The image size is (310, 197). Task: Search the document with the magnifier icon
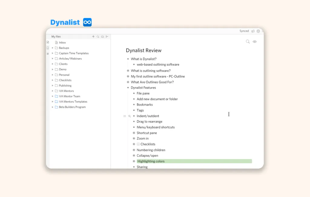(248, 42)
